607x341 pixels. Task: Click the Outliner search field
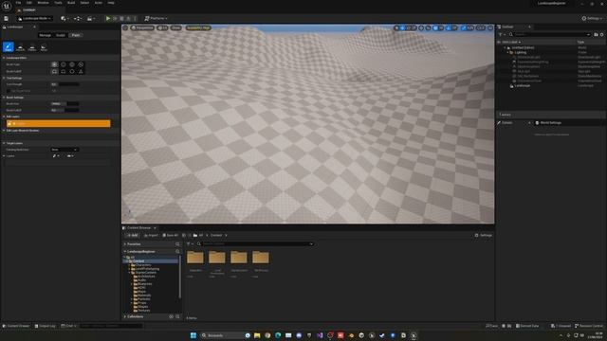[550, 34]
